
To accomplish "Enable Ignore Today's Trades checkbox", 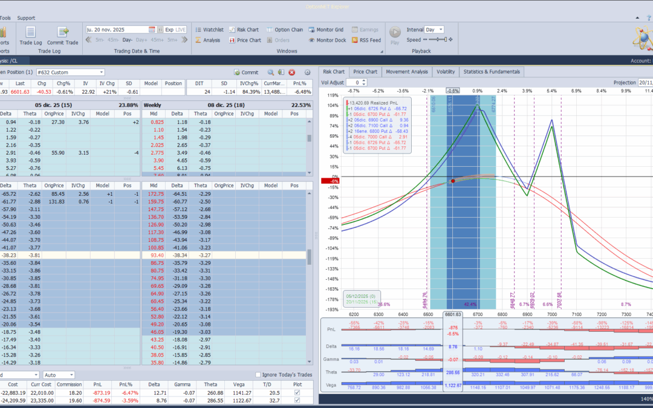I will pyautogui.click(x=258, y=375).
